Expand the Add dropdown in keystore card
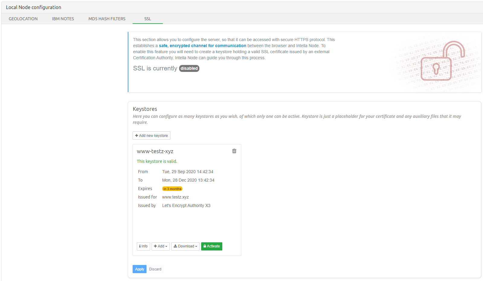 pyautogui.click(x=160, y=246)
